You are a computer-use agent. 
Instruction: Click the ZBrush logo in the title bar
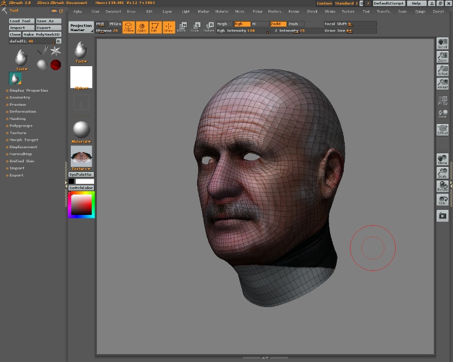(x=3, y=3)
